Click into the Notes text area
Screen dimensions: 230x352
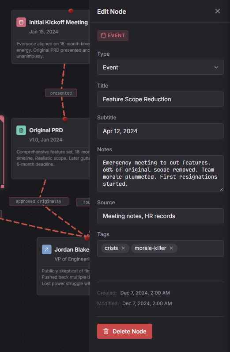pos(160,173)
